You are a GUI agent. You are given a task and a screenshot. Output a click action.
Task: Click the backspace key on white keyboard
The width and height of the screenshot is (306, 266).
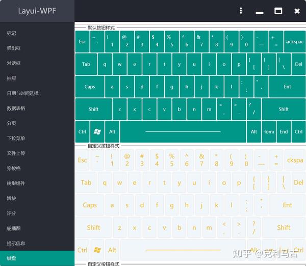pos(295,160)
